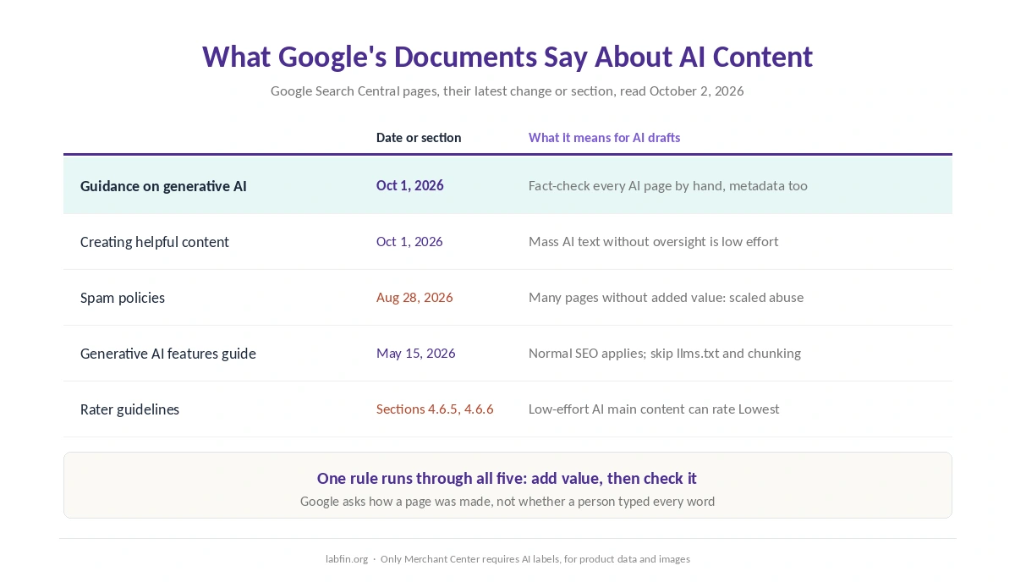Click the subtitle mentioning Google Search Central pages

[507, 91]
